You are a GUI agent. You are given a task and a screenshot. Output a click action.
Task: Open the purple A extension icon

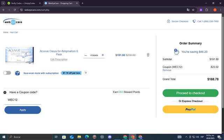click(x=201, y=10)
